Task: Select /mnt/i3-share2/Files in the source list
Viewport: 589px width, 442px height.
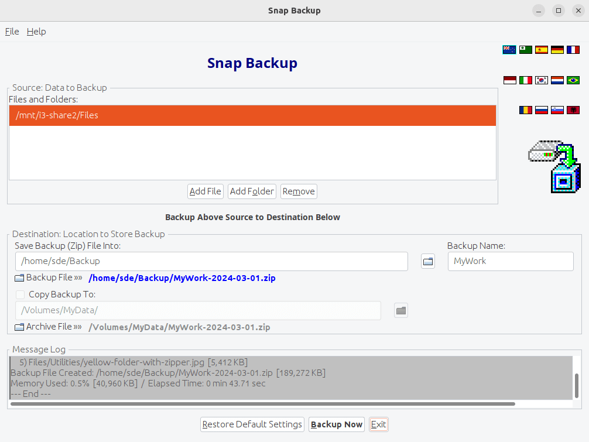Action: (x=252, y=115)
